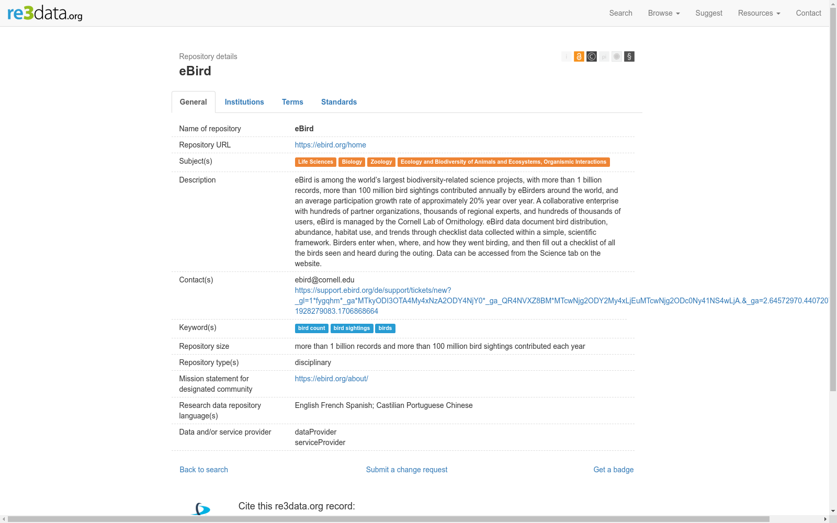
Task: Open the Resources dropdown menu
Action: (759, 13)
